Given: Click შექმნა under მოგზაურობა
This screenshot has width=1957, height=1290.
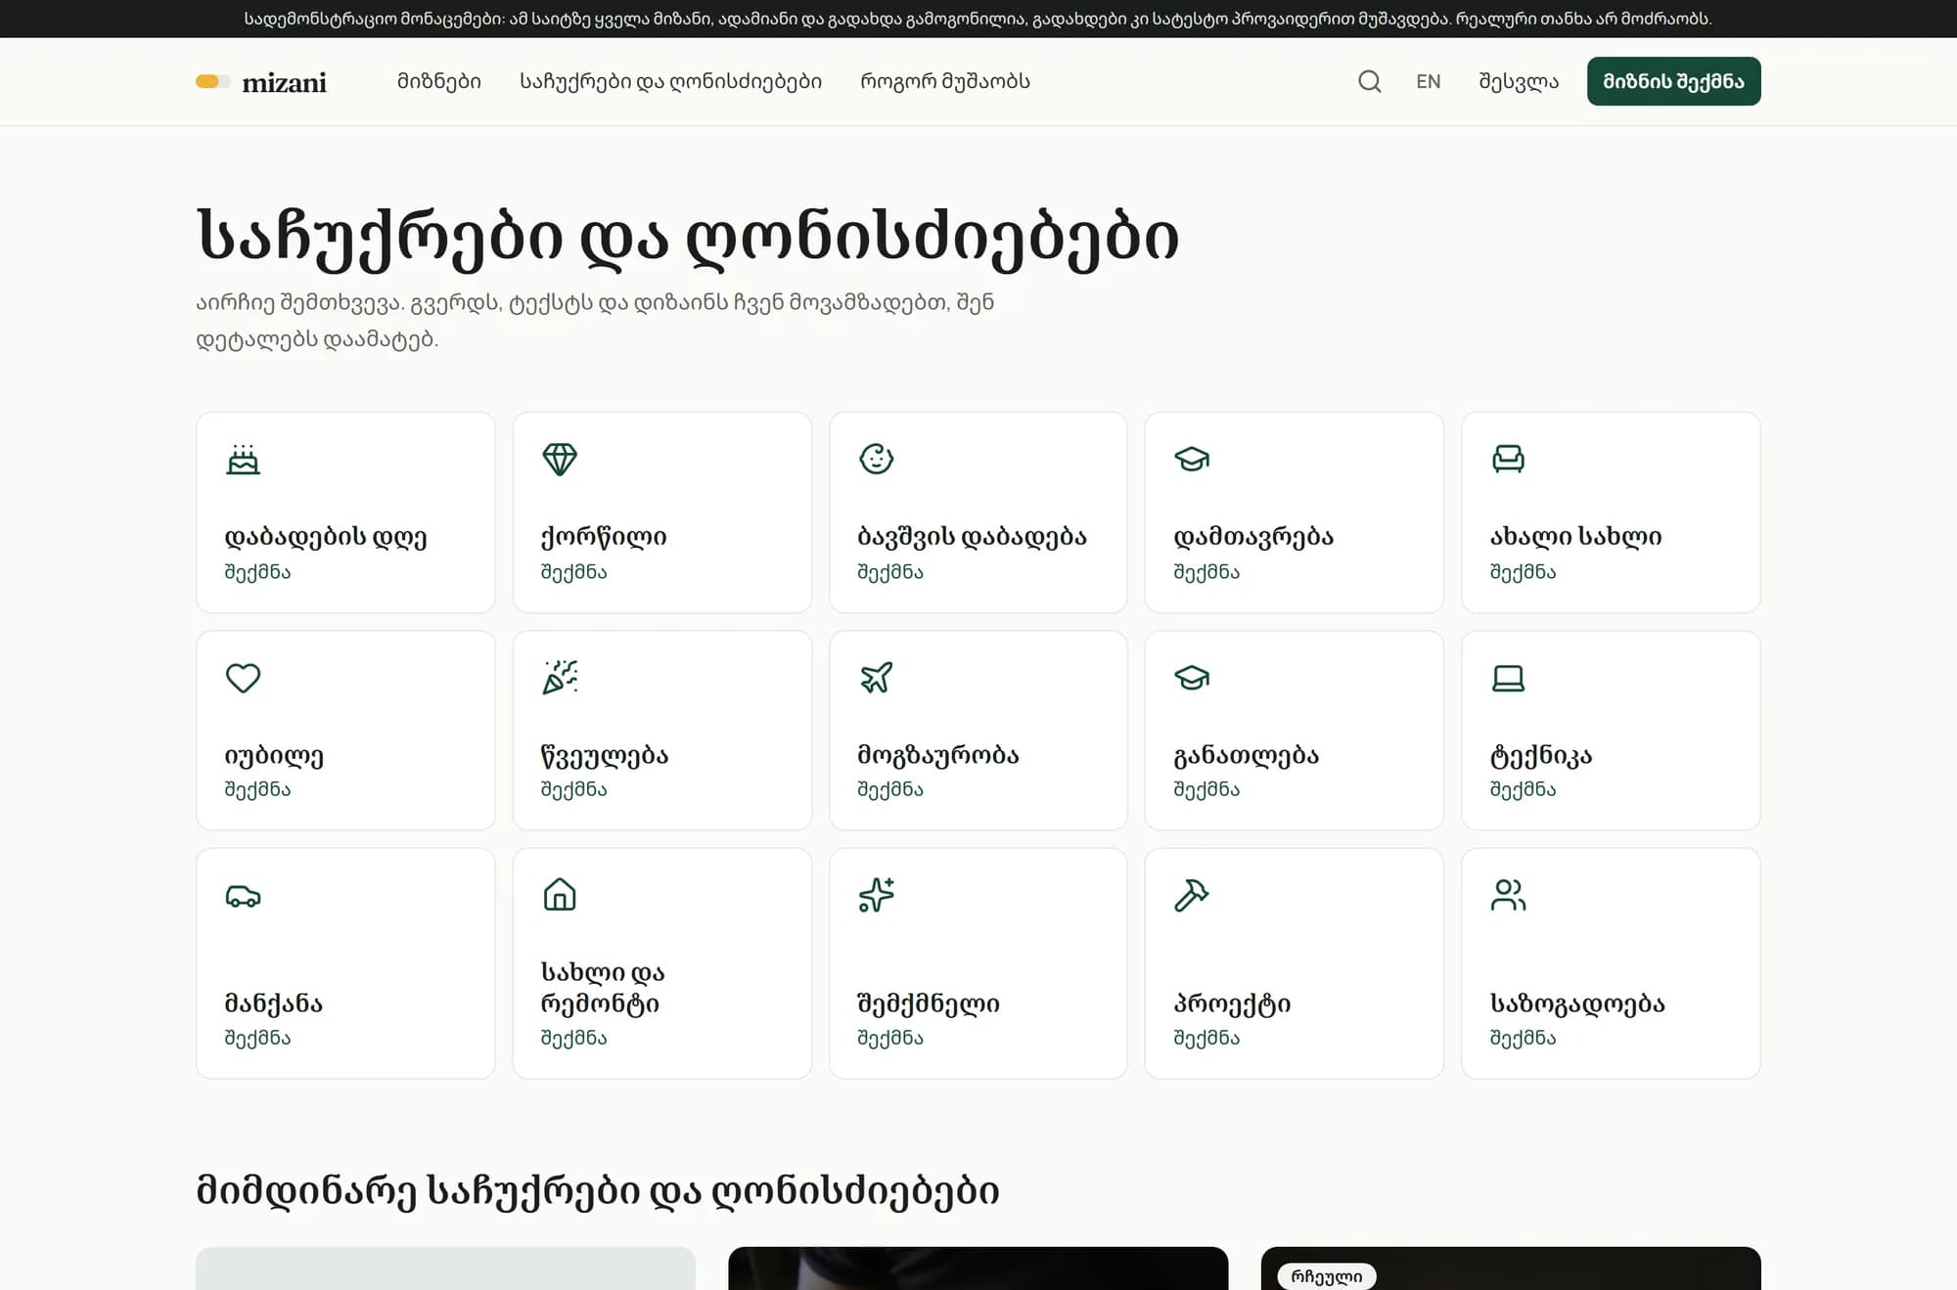Looking at the screenshot, I should [x=890, y=789].
